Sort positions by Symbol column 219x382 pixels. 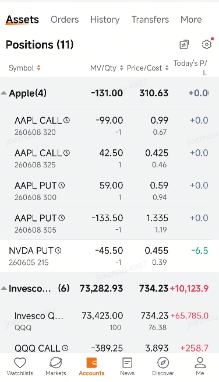coord(24,68)
